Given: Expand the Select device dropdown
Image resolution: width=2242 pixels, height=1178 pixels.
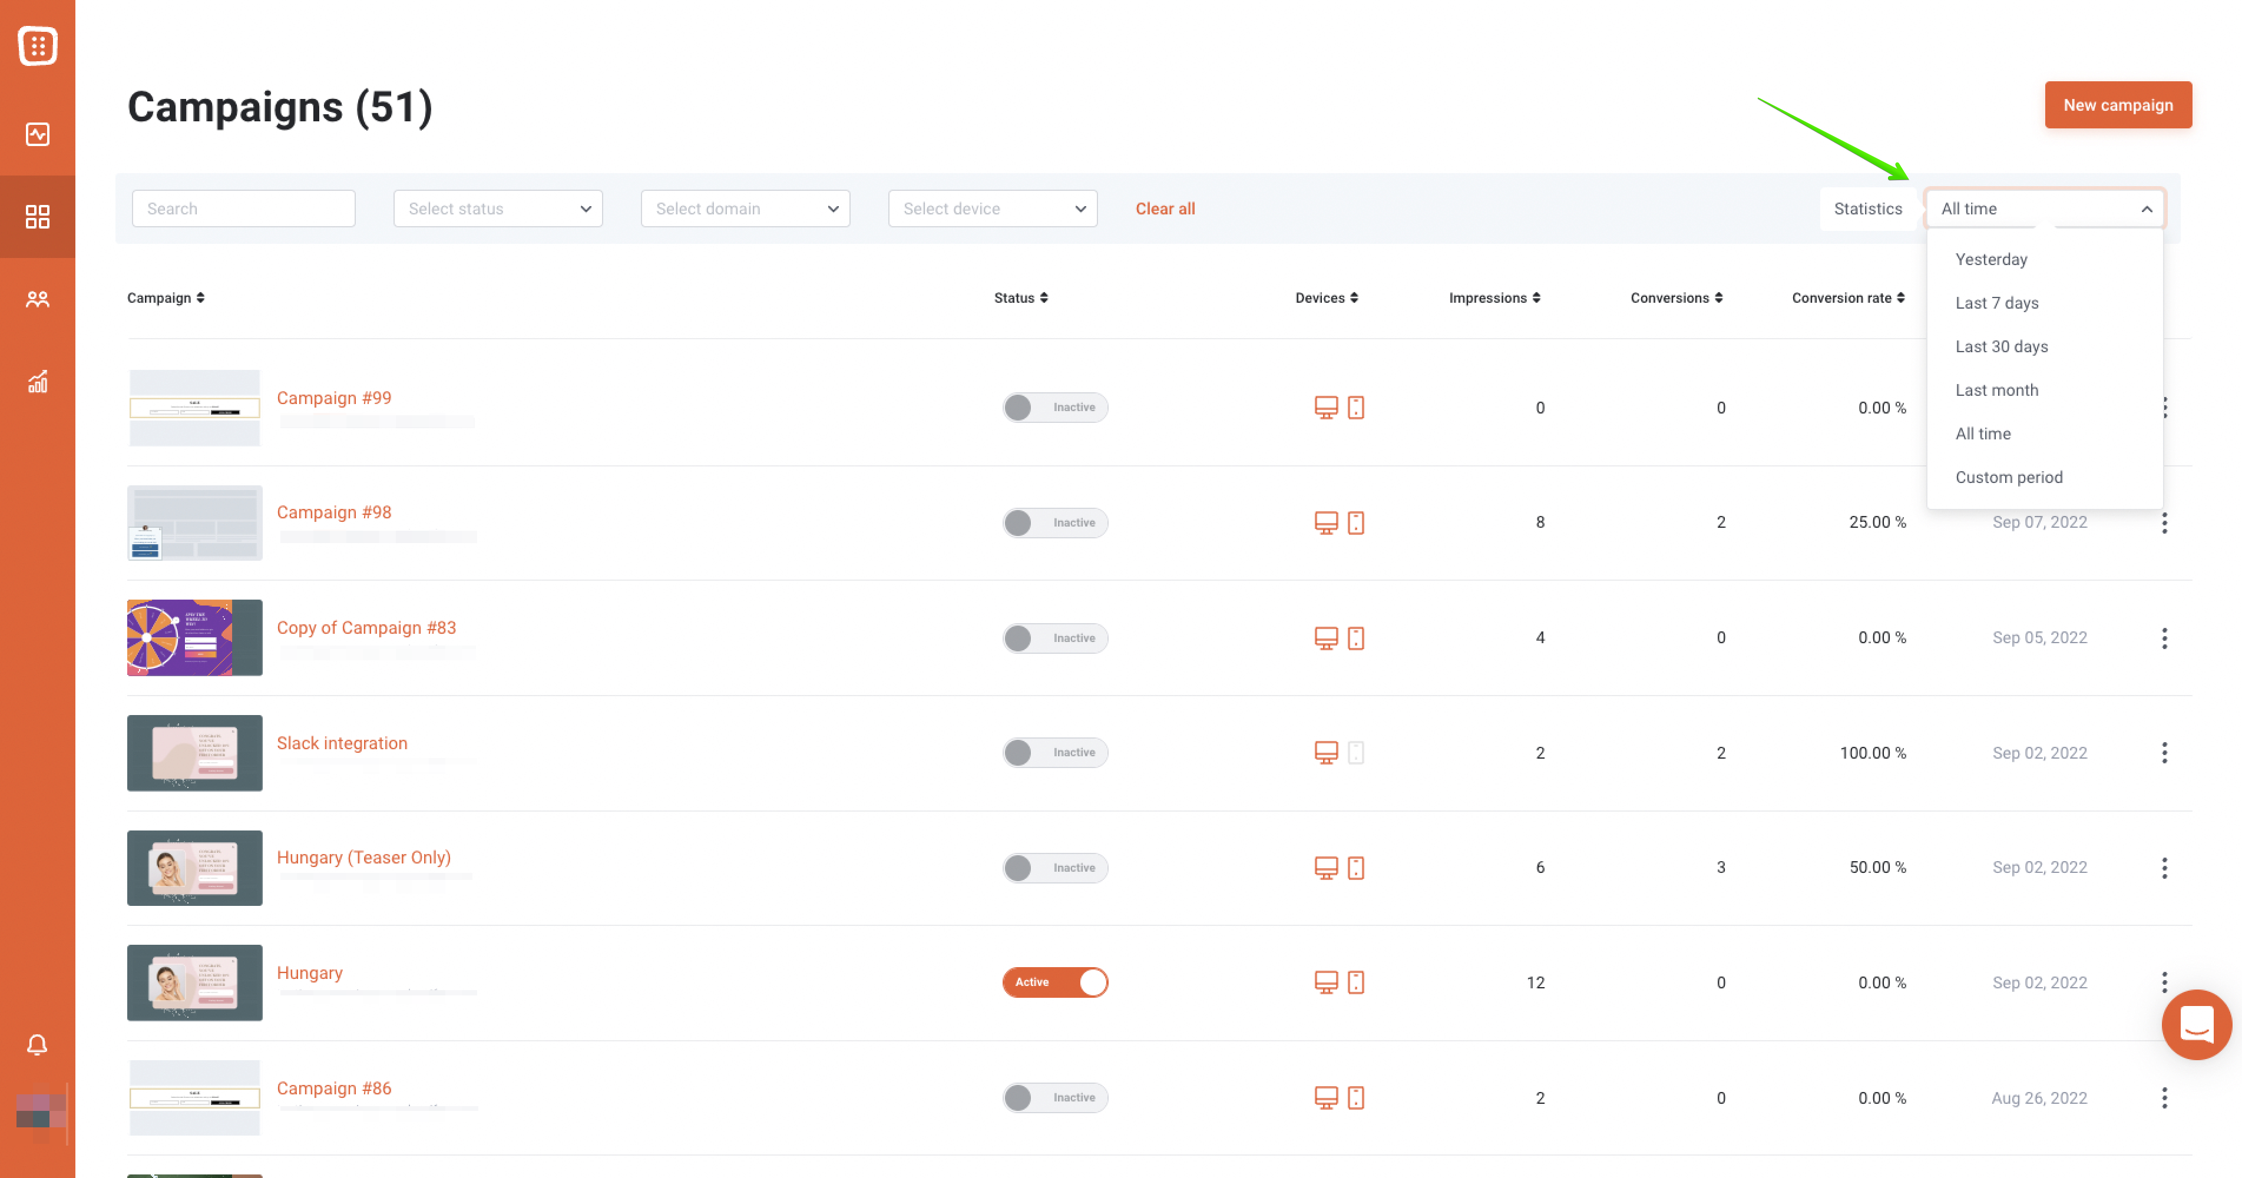Looking at the screenshot, I should pos(992,209).
